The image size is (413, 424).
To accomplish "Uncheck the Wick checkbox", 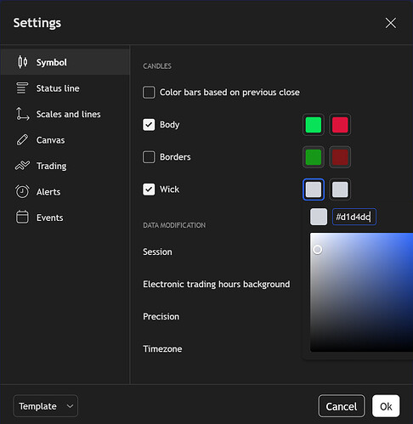I will click(149, 189).
